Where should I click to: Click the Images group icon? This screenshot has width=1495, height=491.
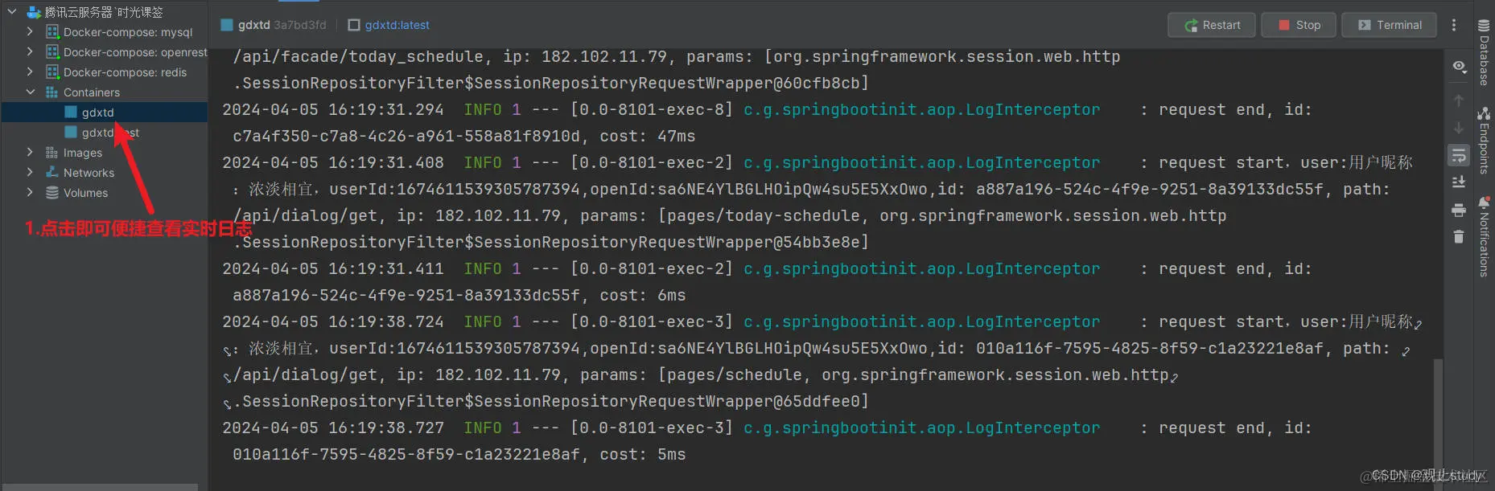tap(51, 152)
